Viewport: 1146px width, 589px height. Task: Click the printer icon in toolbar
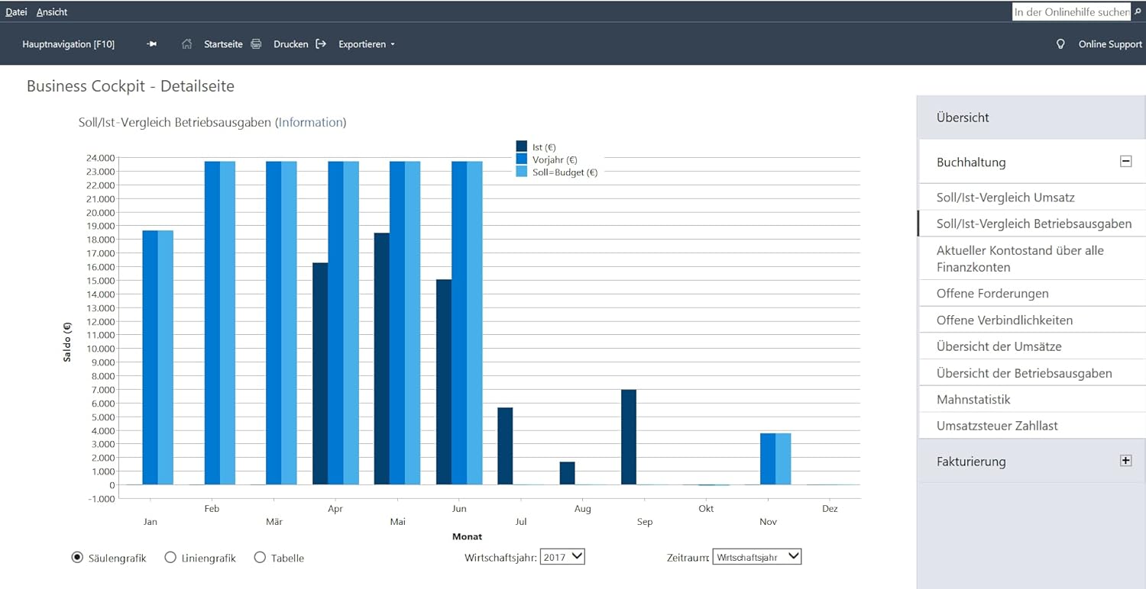coord(257,44)
